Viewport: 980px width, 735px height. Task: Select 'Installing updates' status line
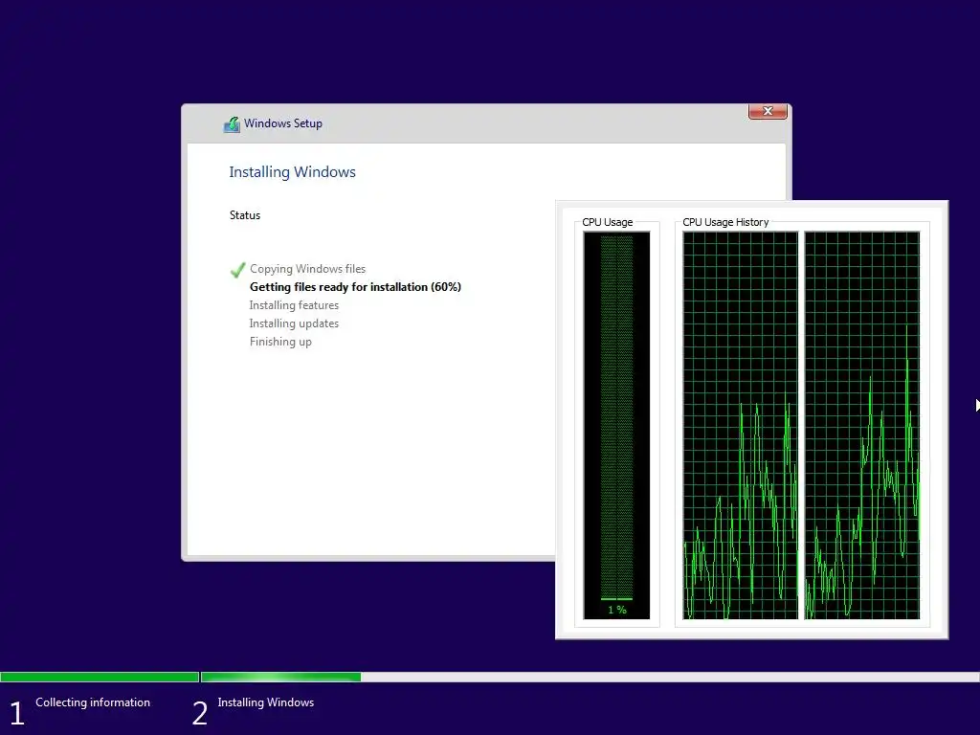point(294,323)
